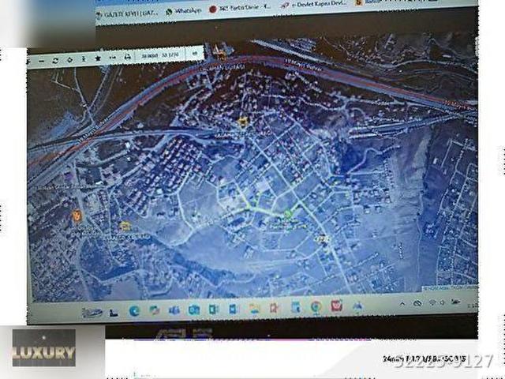Viewport: 505px width, 379px height.
Task: Open the red app icon in taskbar
Action: click(x=337, y=306)
